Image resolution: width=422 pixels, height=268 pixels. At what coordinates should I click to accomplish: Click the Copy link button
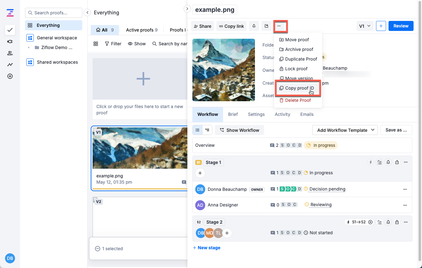[231, 26]
